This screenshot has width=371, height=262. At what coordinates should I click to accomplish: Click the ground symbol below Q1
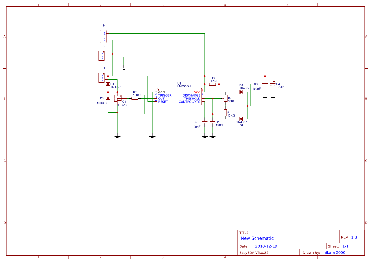[118, 136]
